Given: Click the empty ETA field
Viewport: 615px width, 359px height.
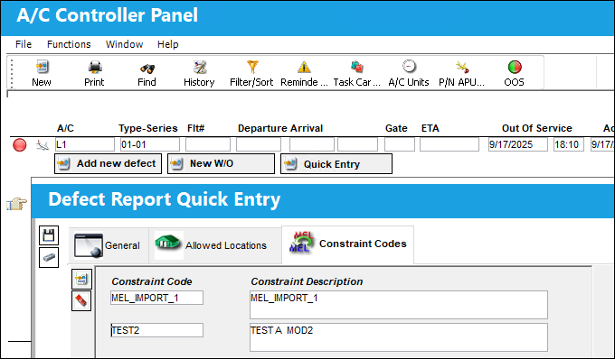Looking at the screenshot, I should pos(449,144).
